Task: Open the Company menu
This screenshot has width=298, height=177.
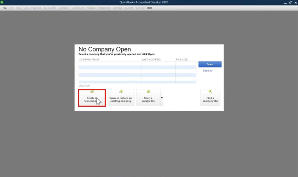Action: pos(64,8)
